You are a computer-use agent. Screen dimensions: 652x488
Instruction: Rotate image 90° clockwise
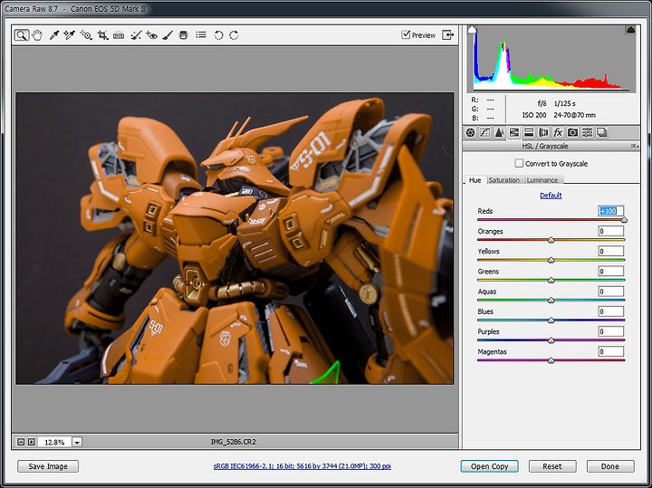(x=235, y=35)
